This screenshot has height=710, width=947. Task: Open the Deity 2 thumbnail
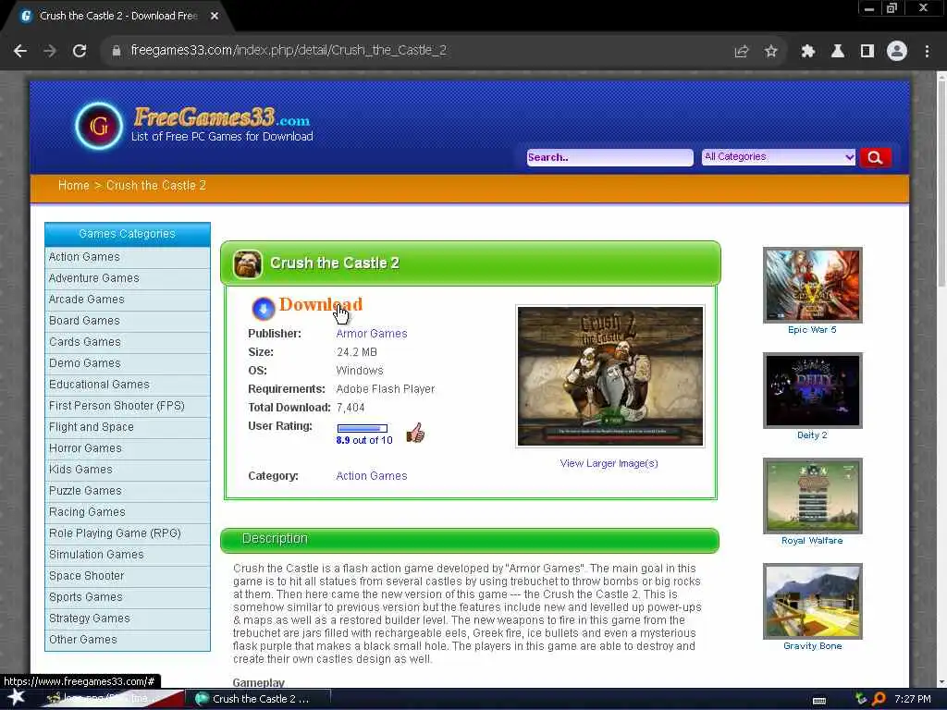coord(812,391)
